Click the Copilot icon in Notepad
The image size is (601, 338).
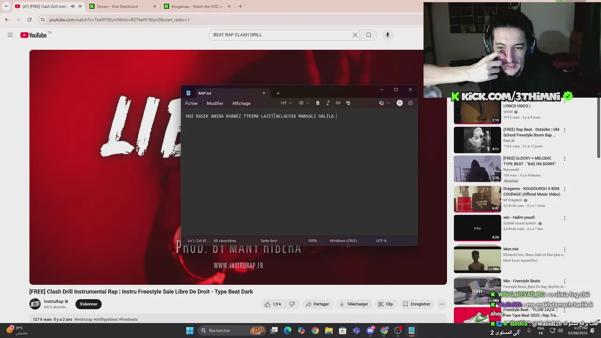point(381,103)
